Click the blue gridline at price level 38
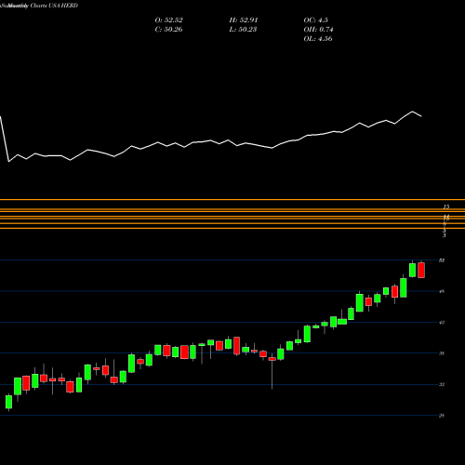 click(219, 352)
